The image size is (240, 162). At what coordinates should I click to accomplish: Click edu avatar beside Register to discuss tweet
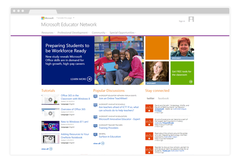pyautogui.click(x=149, y=150)
